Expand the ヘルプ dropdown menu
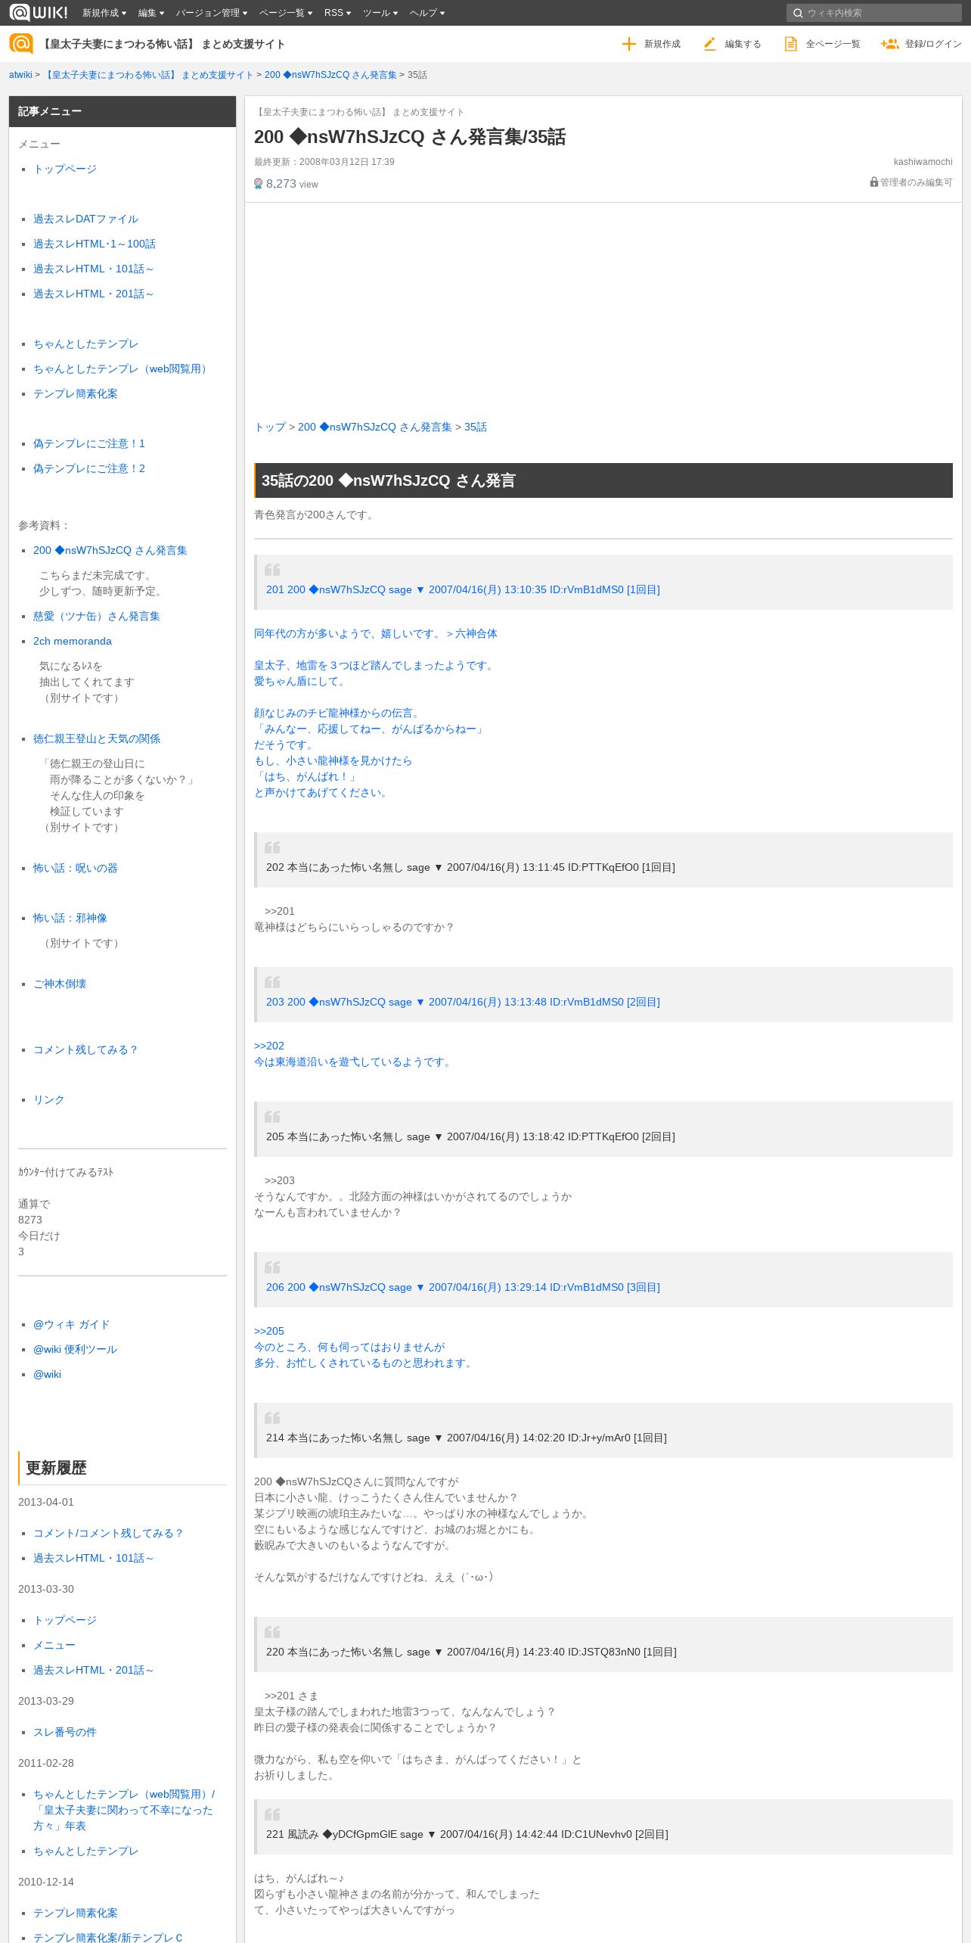Viewport: 971px width, 1943px height. click(x=427, y=13)
